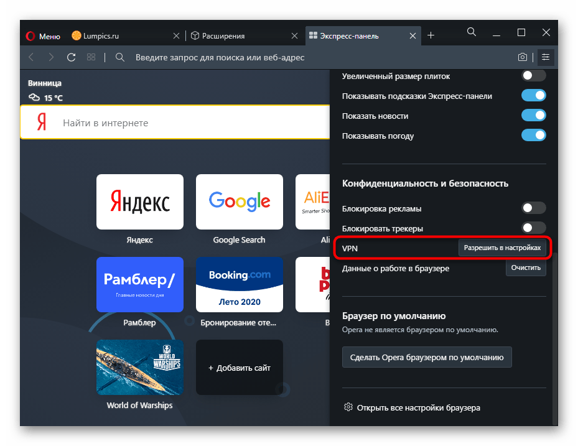Select the Экспресс-панель tab
The image size is (578, 446).
click(363, 35)
